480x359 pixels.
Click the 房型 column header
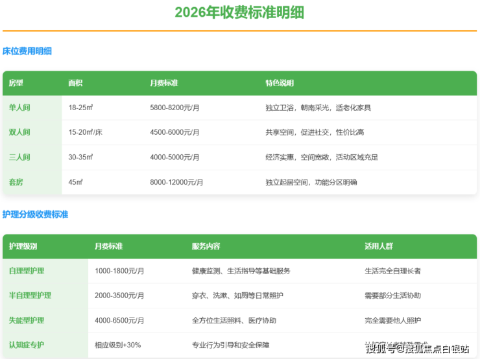click(x=16, y=84)
